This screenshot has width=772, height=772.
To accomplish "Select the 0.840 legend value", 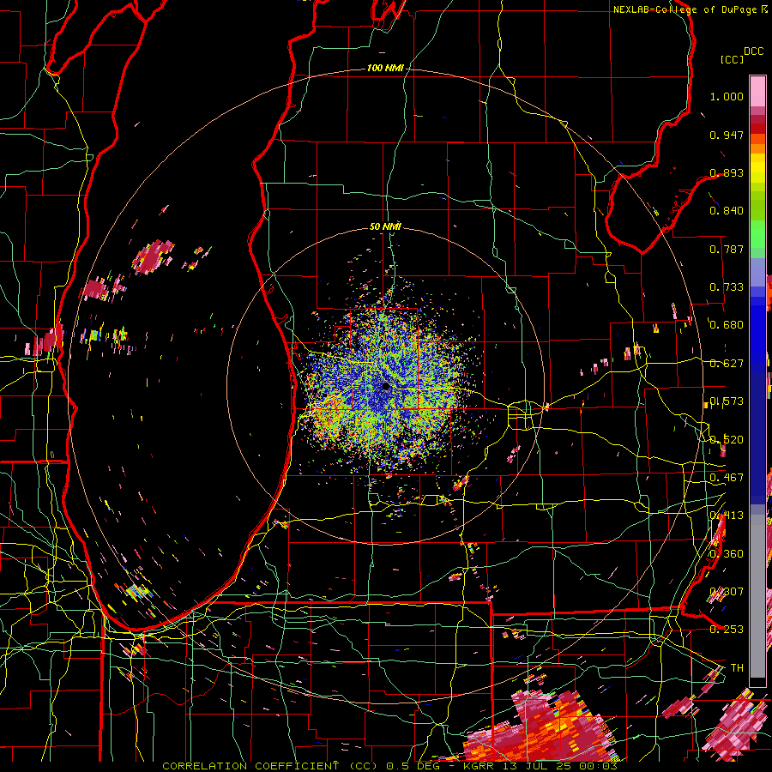I will (x=727, y=211).
